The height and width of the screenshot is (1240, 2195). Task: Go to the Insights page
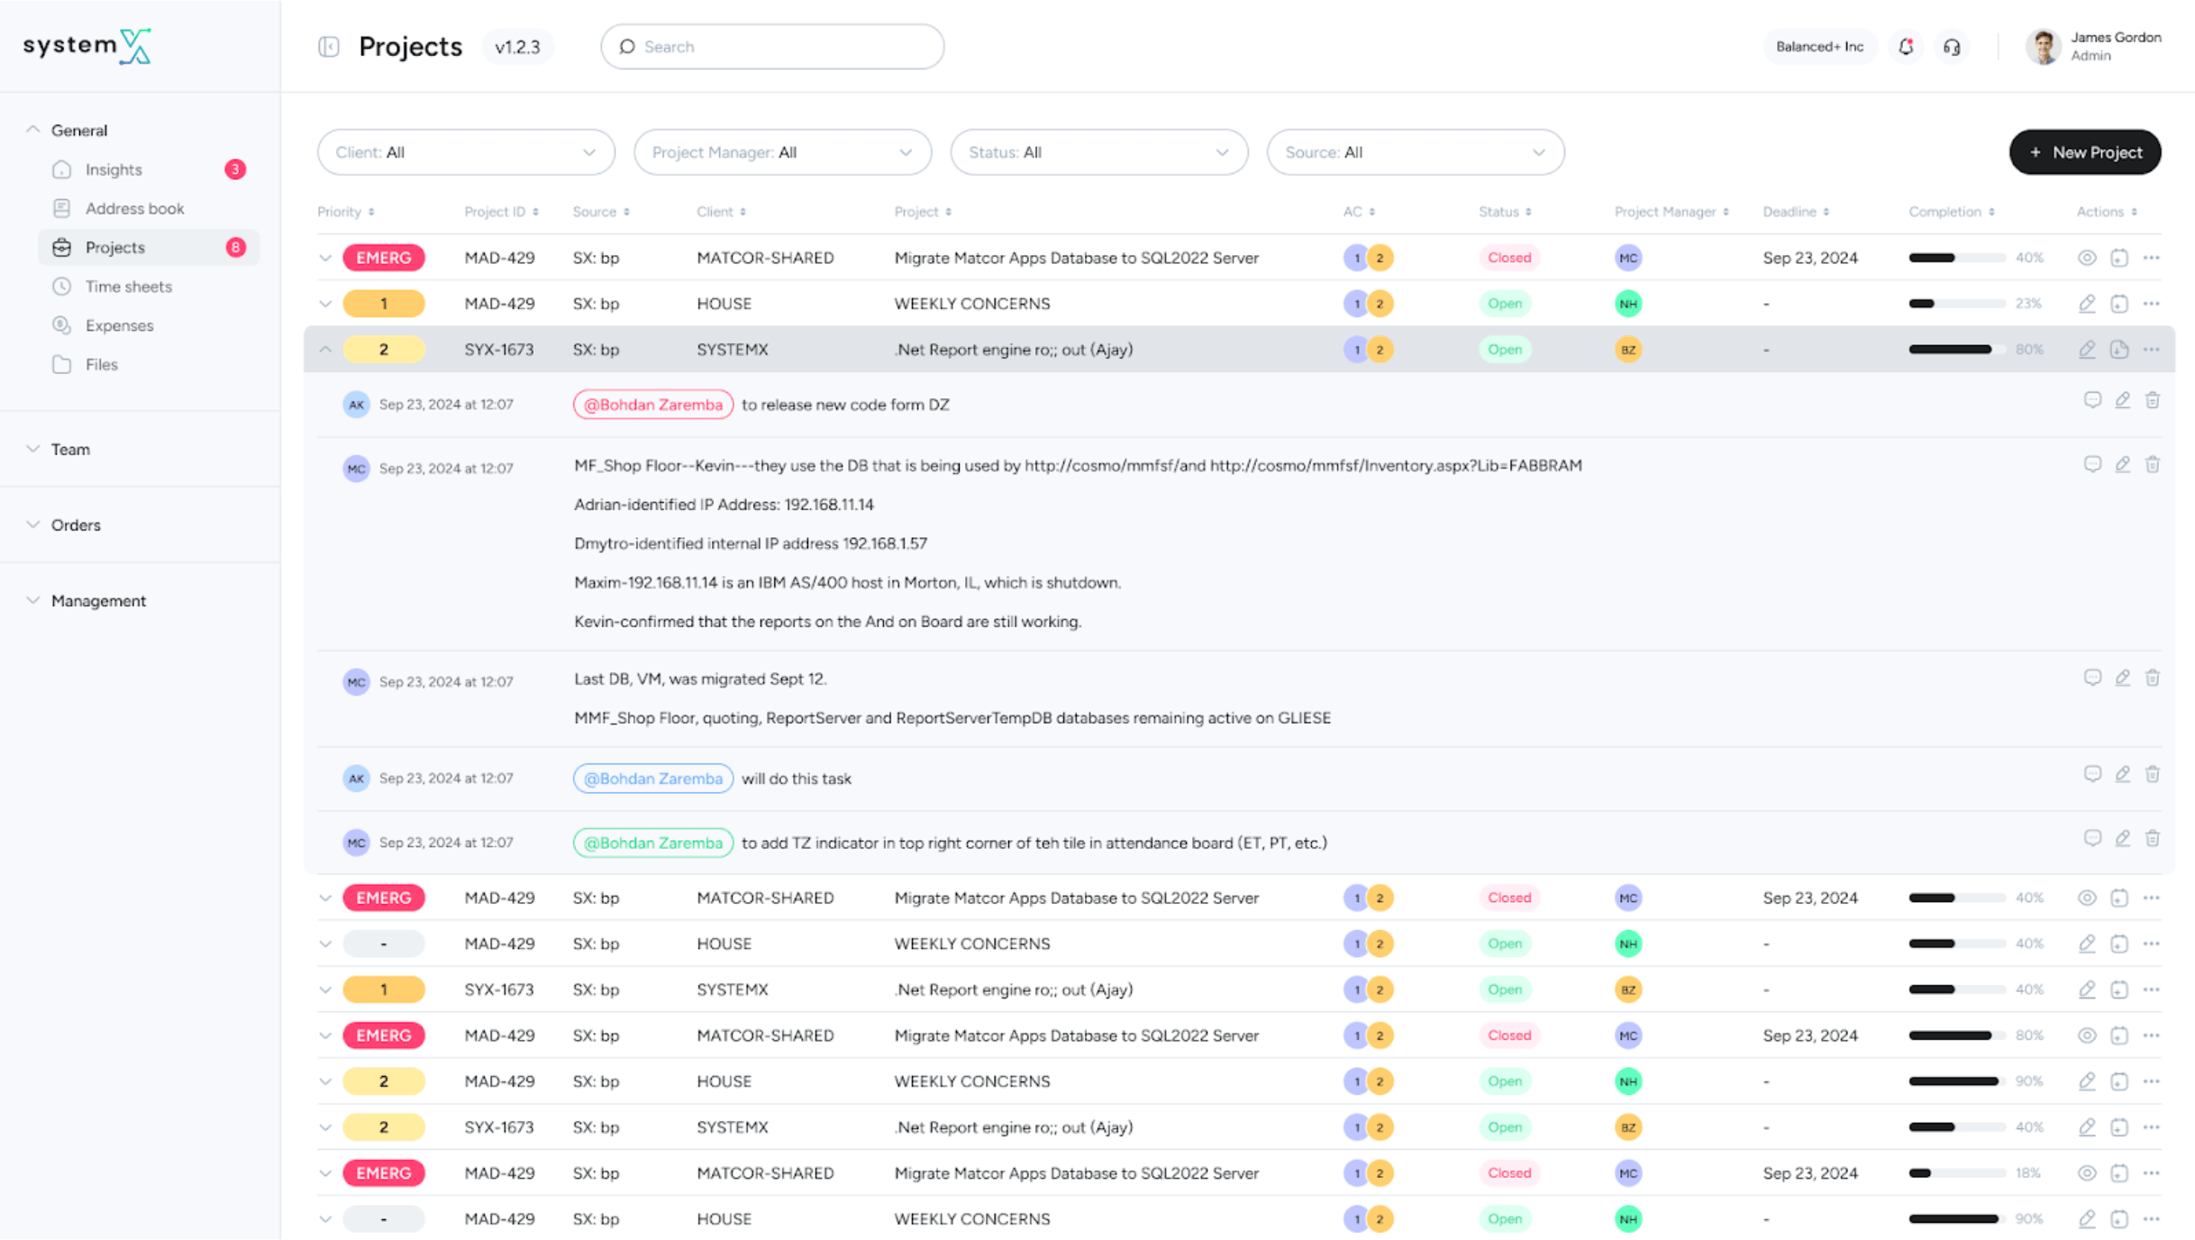pos(114,169)
